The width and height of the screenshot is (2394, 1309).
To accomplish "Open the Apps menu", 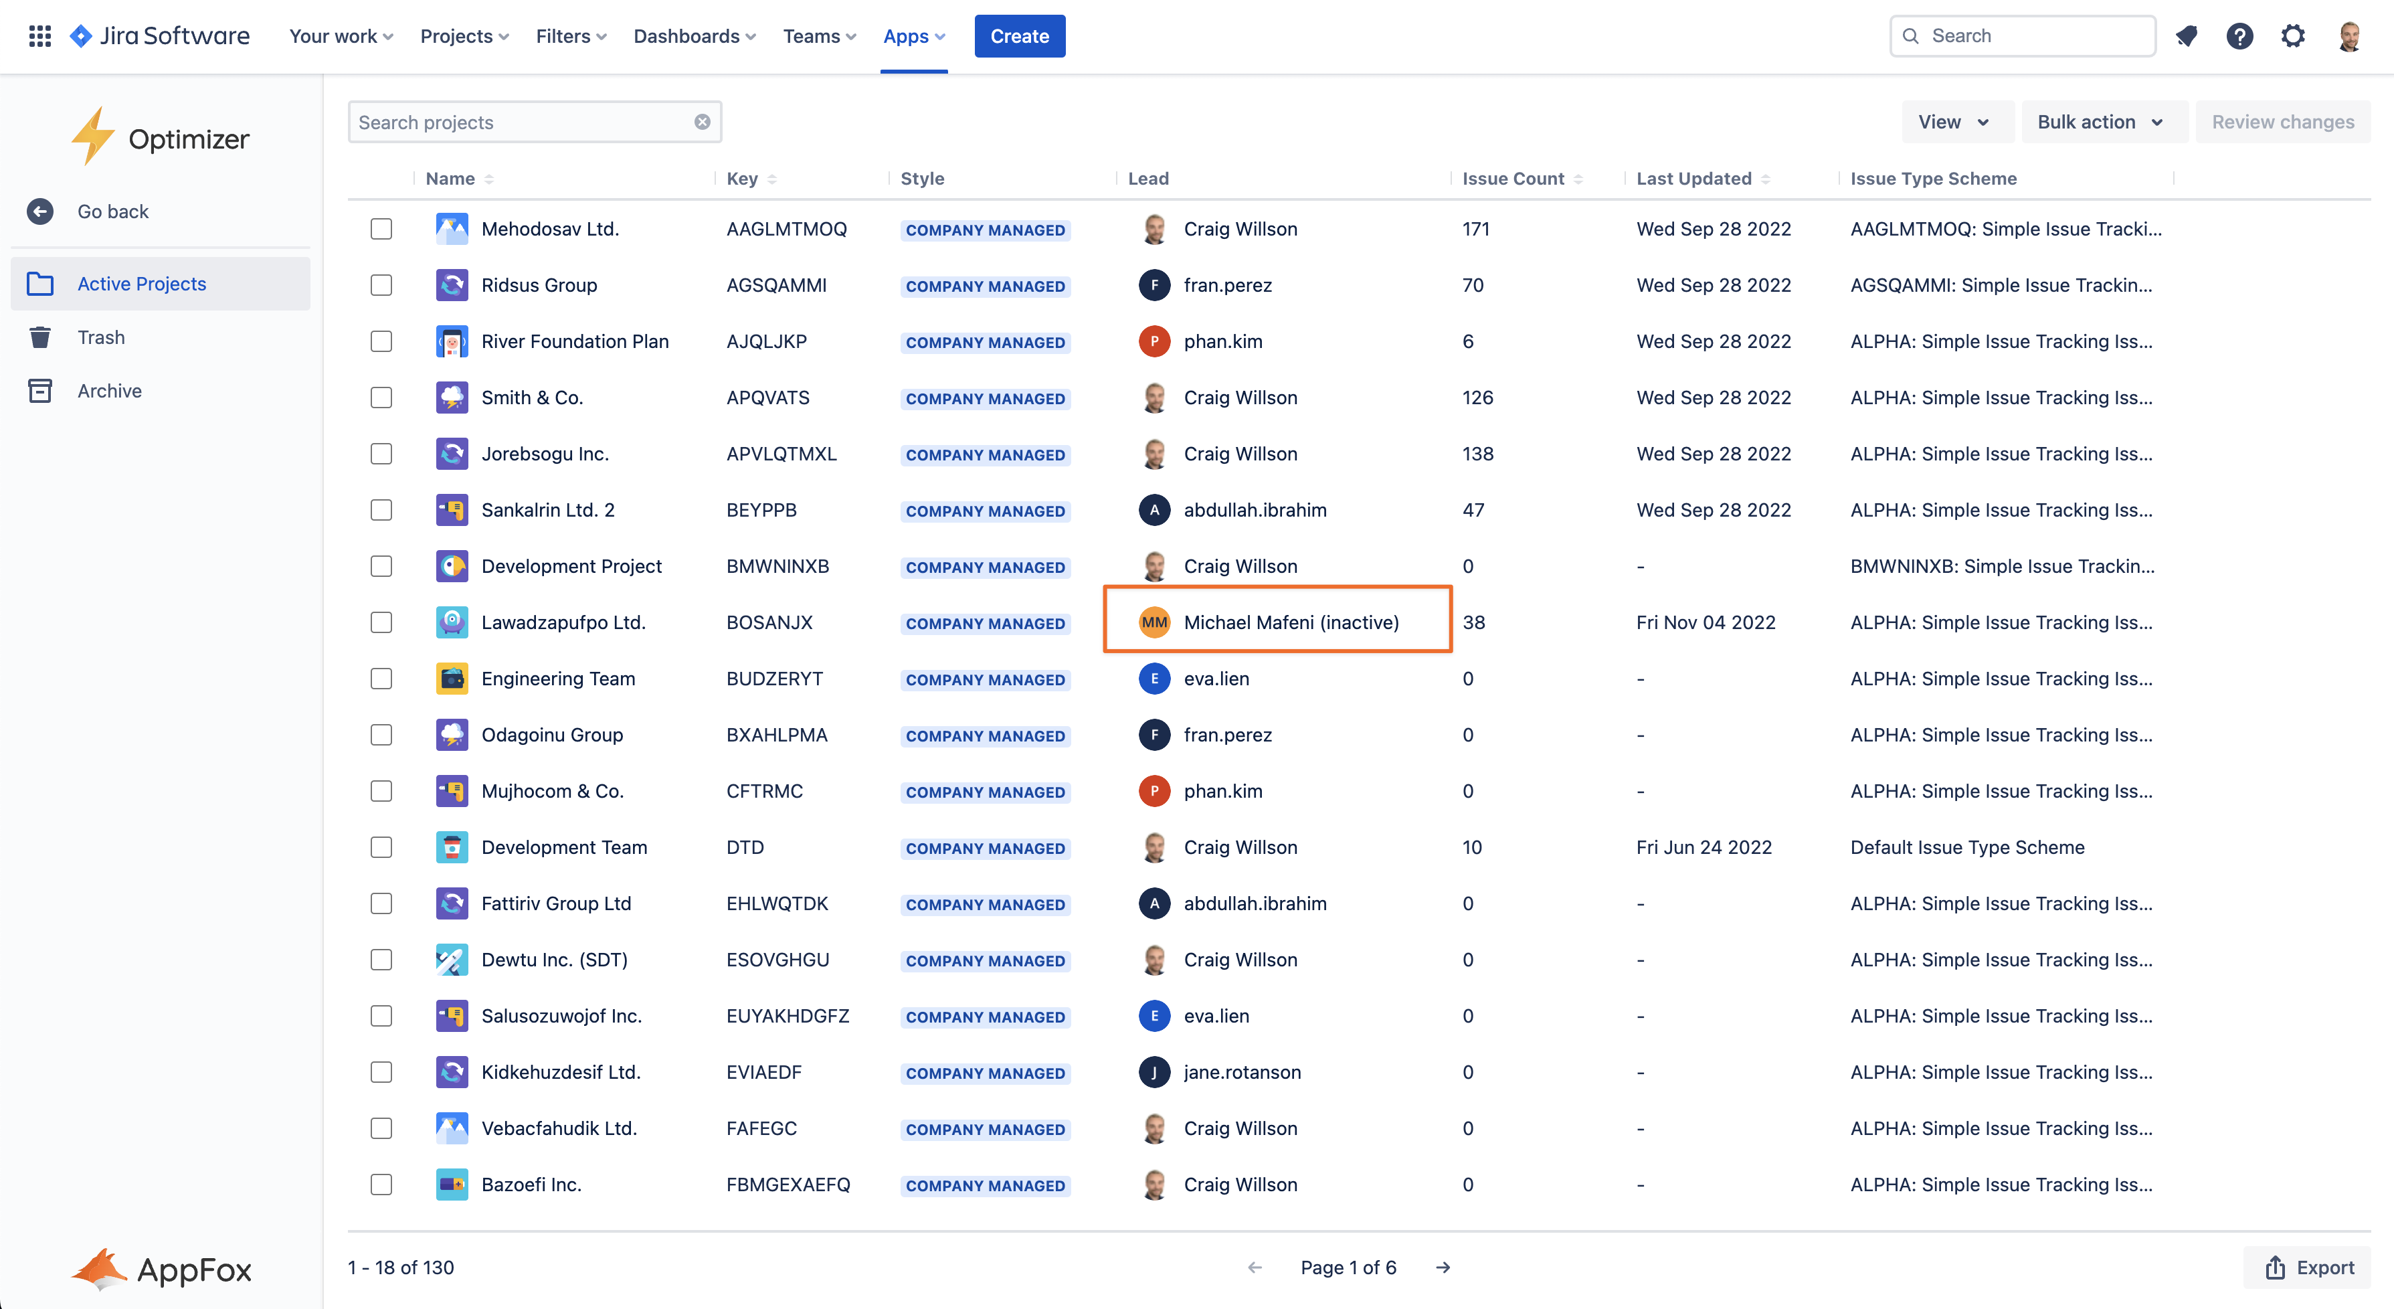I will click(x=913, y=35).
